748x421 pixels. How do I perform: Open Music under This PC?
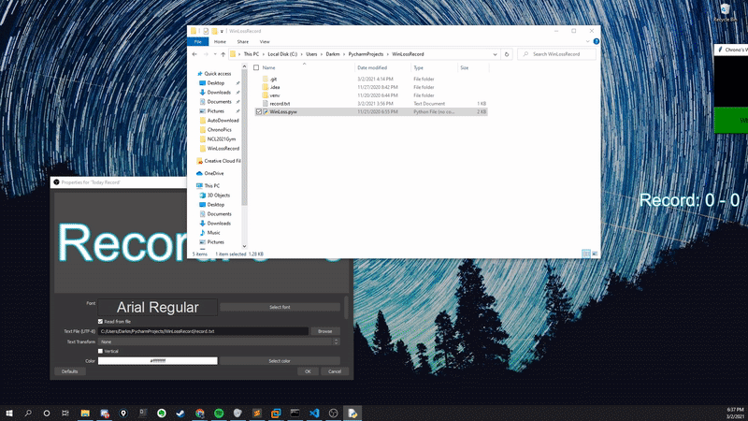pyautogui.click(x=213, y=233)
